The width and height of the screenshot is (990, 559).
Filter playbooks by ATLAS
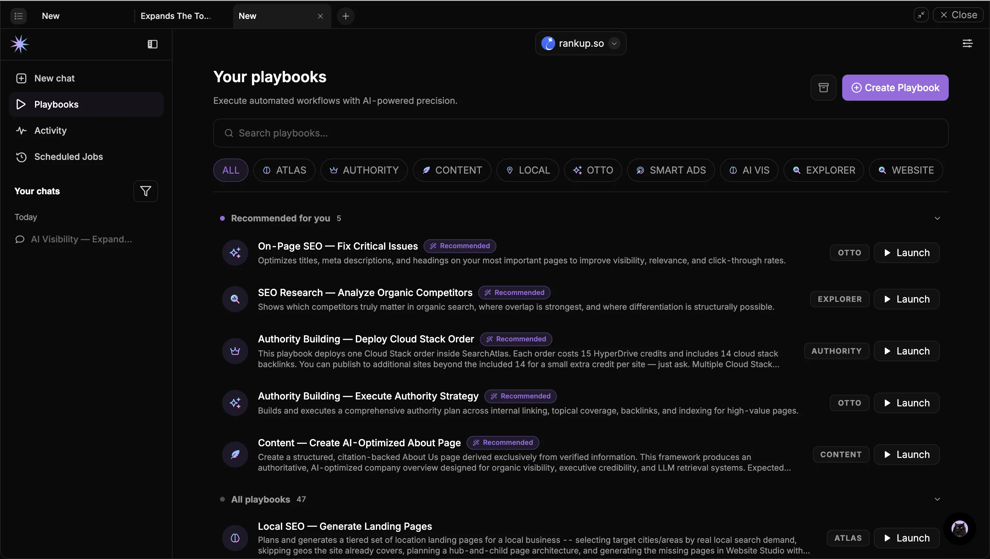pyautogui.click(x=284, y=170)
